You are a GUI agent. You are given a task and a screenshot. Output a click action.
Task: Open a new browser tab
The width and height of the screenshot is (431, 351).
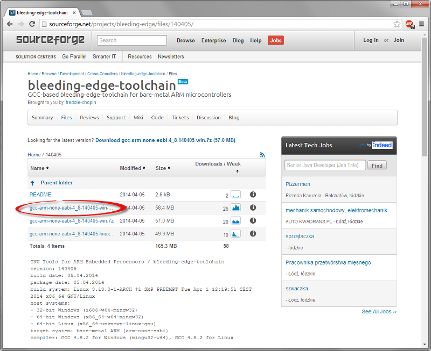pyautogui.click(x=87, y=12)
